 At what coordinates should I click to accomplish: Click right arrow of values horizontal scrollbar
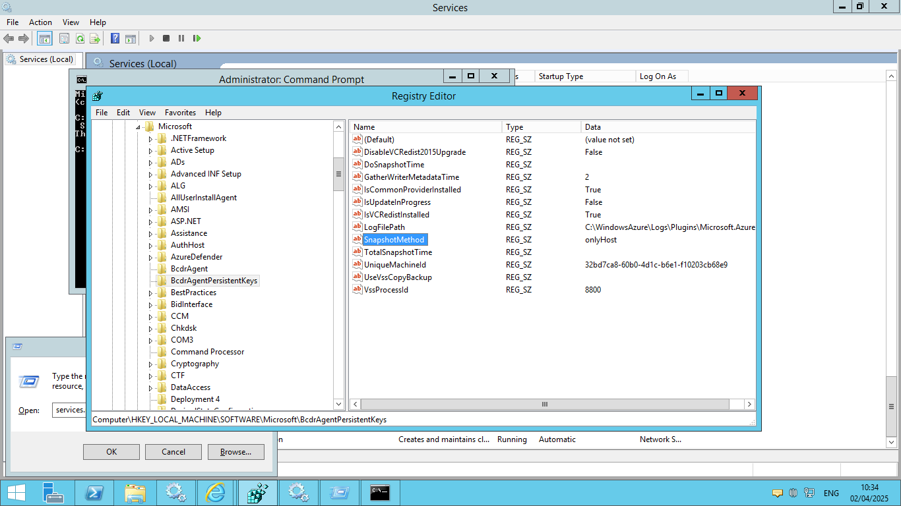pos(750,404)
